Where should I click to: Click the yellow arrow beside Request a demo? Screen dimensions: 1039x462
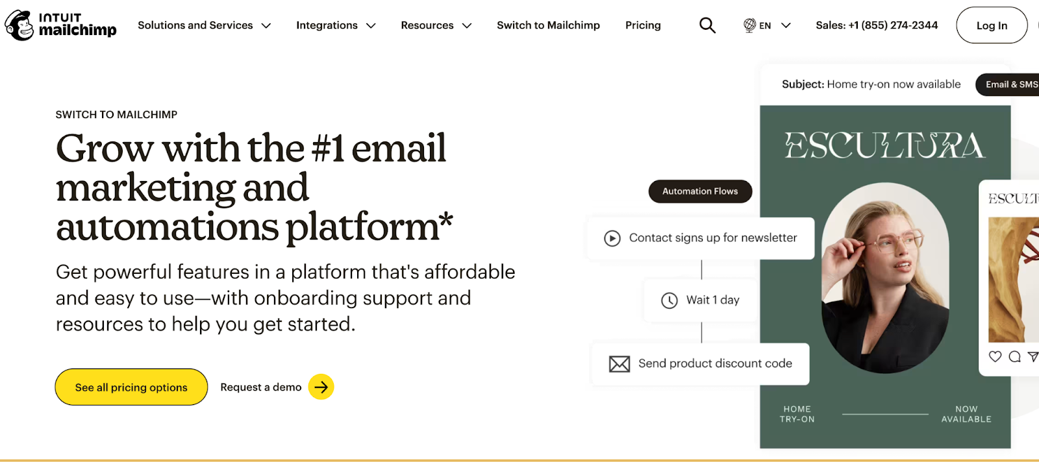click(x=321, y=386)
